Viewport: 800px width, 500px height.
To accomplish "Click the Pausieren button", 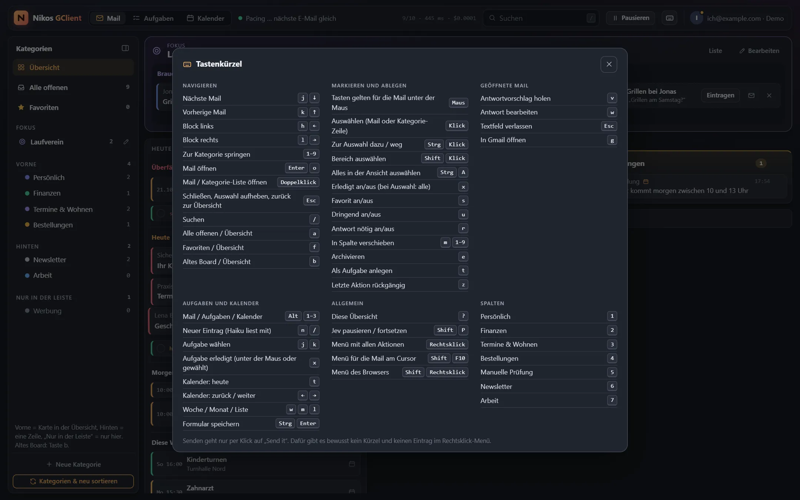I will click(630, 18).
